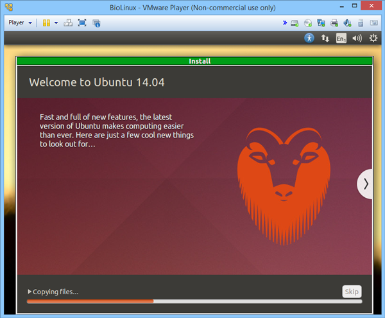Click the CD/DVD drive device icon
The width and height of the screenshot is (385, 318).
pyautogui.click(x=307, y=23)
